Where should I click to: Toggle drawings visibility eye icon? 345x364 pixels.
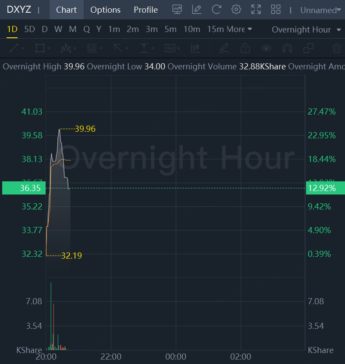point(266,48)
